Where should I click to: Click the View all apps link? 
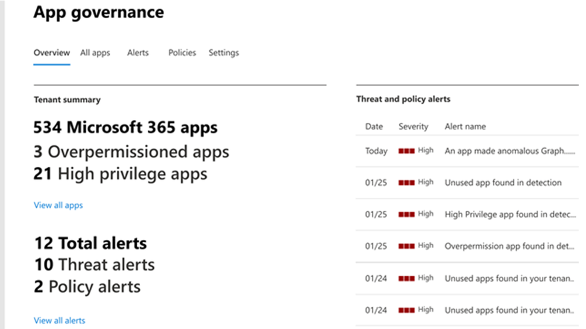(x=58, y=205)
